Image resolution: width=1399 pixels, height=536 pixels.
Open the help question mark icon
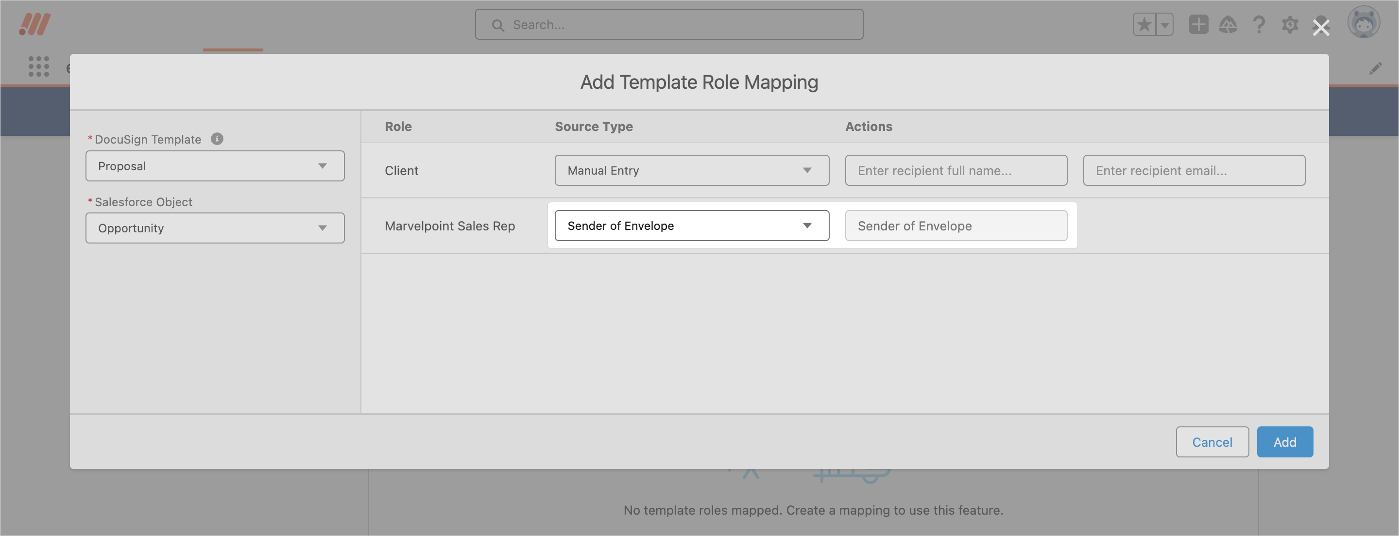(x=1259, y=24)
